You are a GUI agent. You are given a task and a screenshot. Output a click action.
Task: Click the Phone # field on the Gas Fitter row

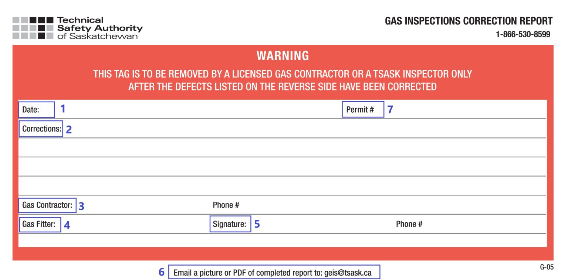click(410, 224)
